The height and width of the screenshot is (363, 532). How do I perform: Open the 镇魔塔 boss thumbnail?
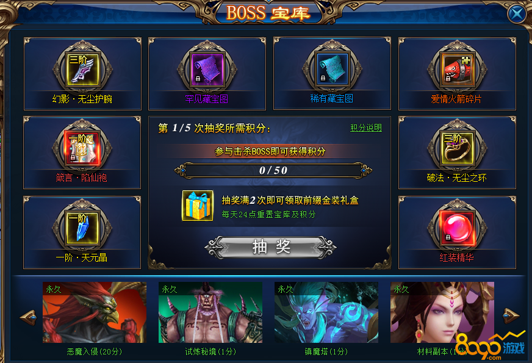326,312
